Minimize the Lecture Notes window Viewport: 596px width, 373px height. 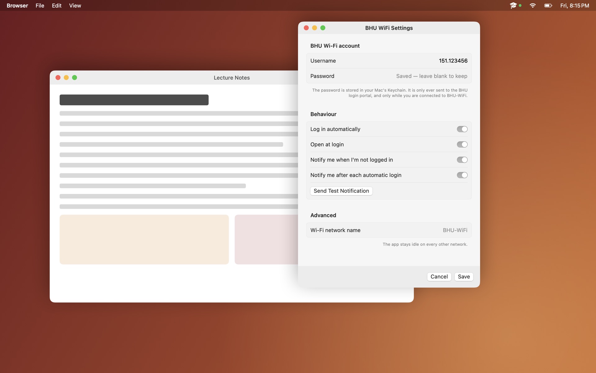click(66, 77)
